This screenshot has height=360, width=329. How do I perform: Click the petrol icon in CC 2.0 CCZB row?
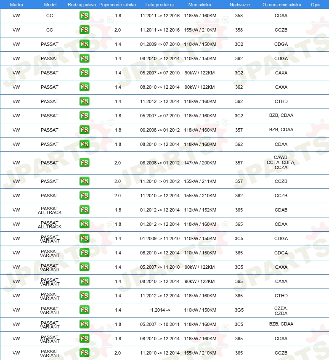(x=84, y=30)
